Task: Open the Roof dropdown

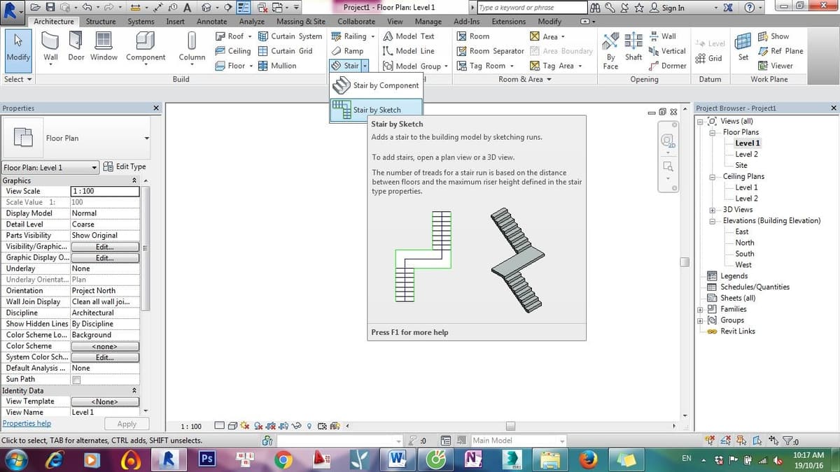Action: coord(249,36)
